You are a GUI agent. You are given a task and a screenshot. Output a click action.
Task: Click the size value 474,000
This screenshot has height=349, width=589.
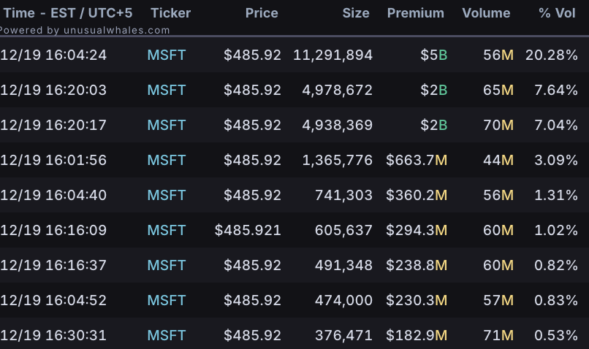pyautogui.click(x=343, y=300)
